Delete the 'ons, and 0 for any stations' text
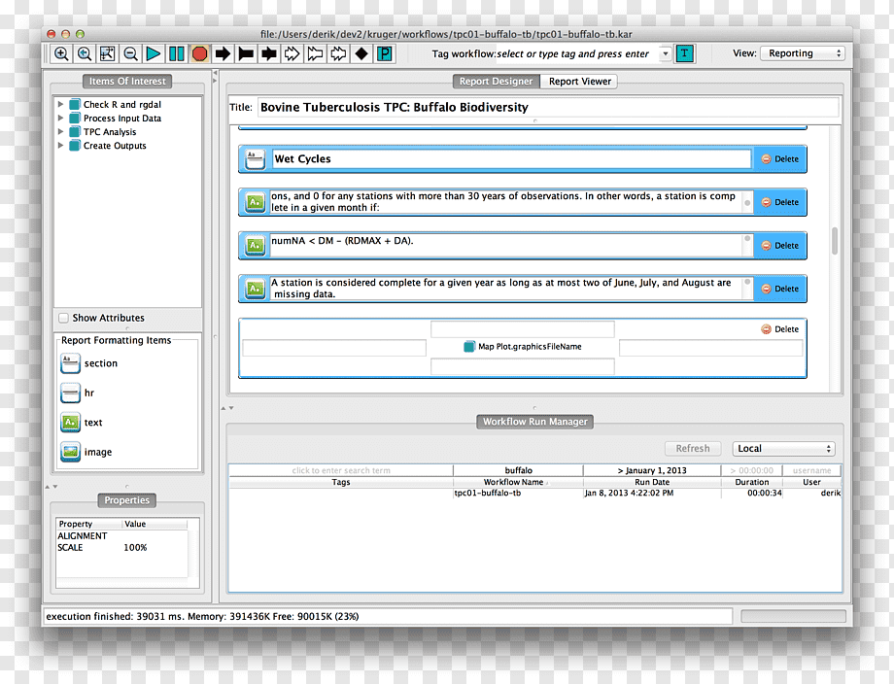The width and height of the screenshot is (894, 684). point(780,202)
